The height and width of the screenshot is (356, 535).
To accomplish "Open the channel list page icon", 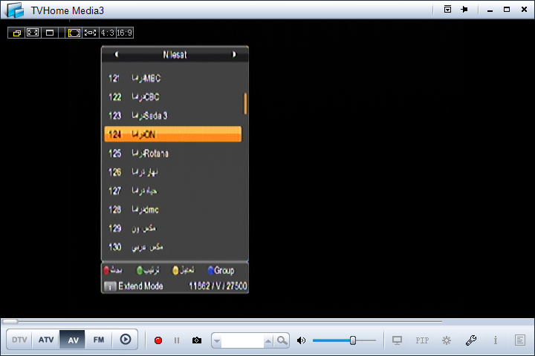I will coord(520,340).
